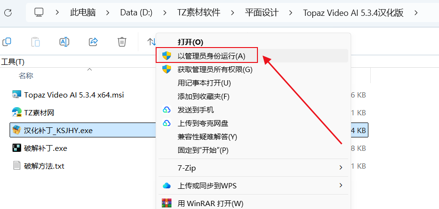
Task: Expand the chevron after Topaz Video AI 5.3.4汉化版
Action: pyautogui.click(x=416, y=12)
